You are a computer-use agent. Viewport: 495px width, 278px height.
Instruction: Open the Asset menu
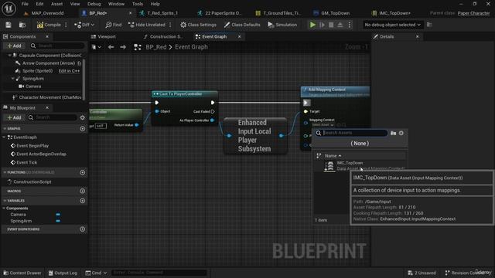[56, 4]
